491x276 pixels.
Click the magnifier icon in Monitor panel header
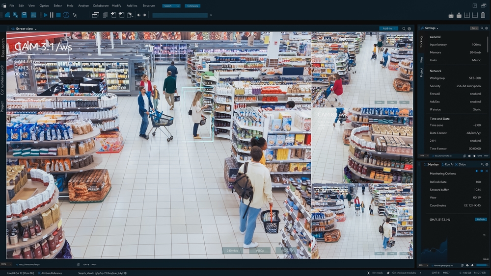click(x=482, y=165)
